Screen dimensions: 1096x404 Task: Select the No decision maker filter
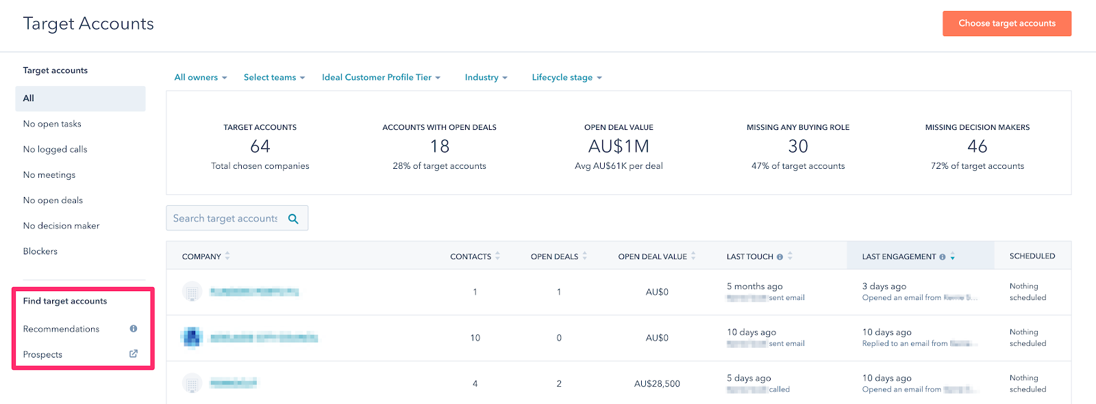[61, 226]
